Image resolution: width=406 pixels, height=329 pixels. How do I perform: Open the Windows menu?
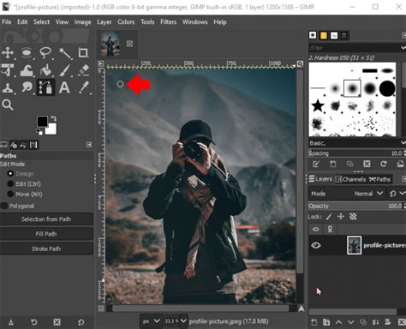click(195, 22)
